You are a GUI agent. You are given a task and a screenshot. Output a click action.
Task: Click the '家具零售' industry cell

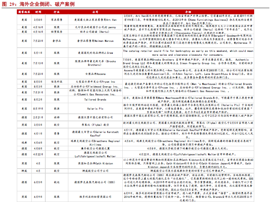point(57,20)
